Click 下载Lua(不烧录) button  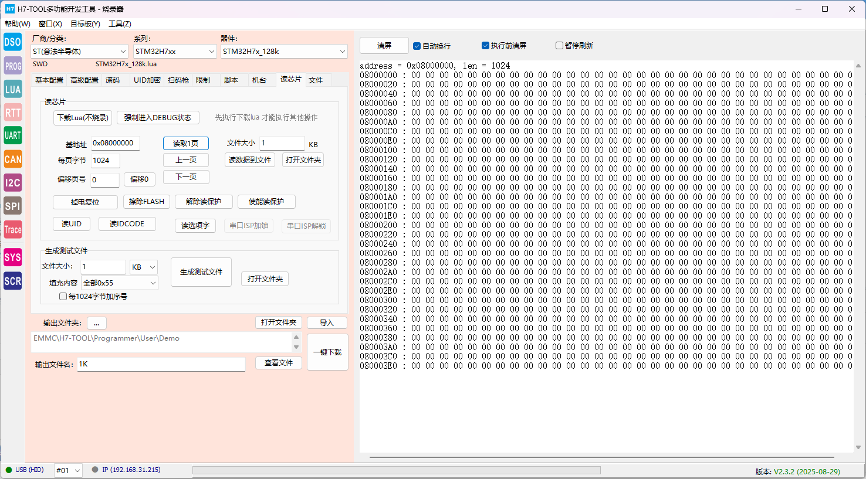(83, 118)
